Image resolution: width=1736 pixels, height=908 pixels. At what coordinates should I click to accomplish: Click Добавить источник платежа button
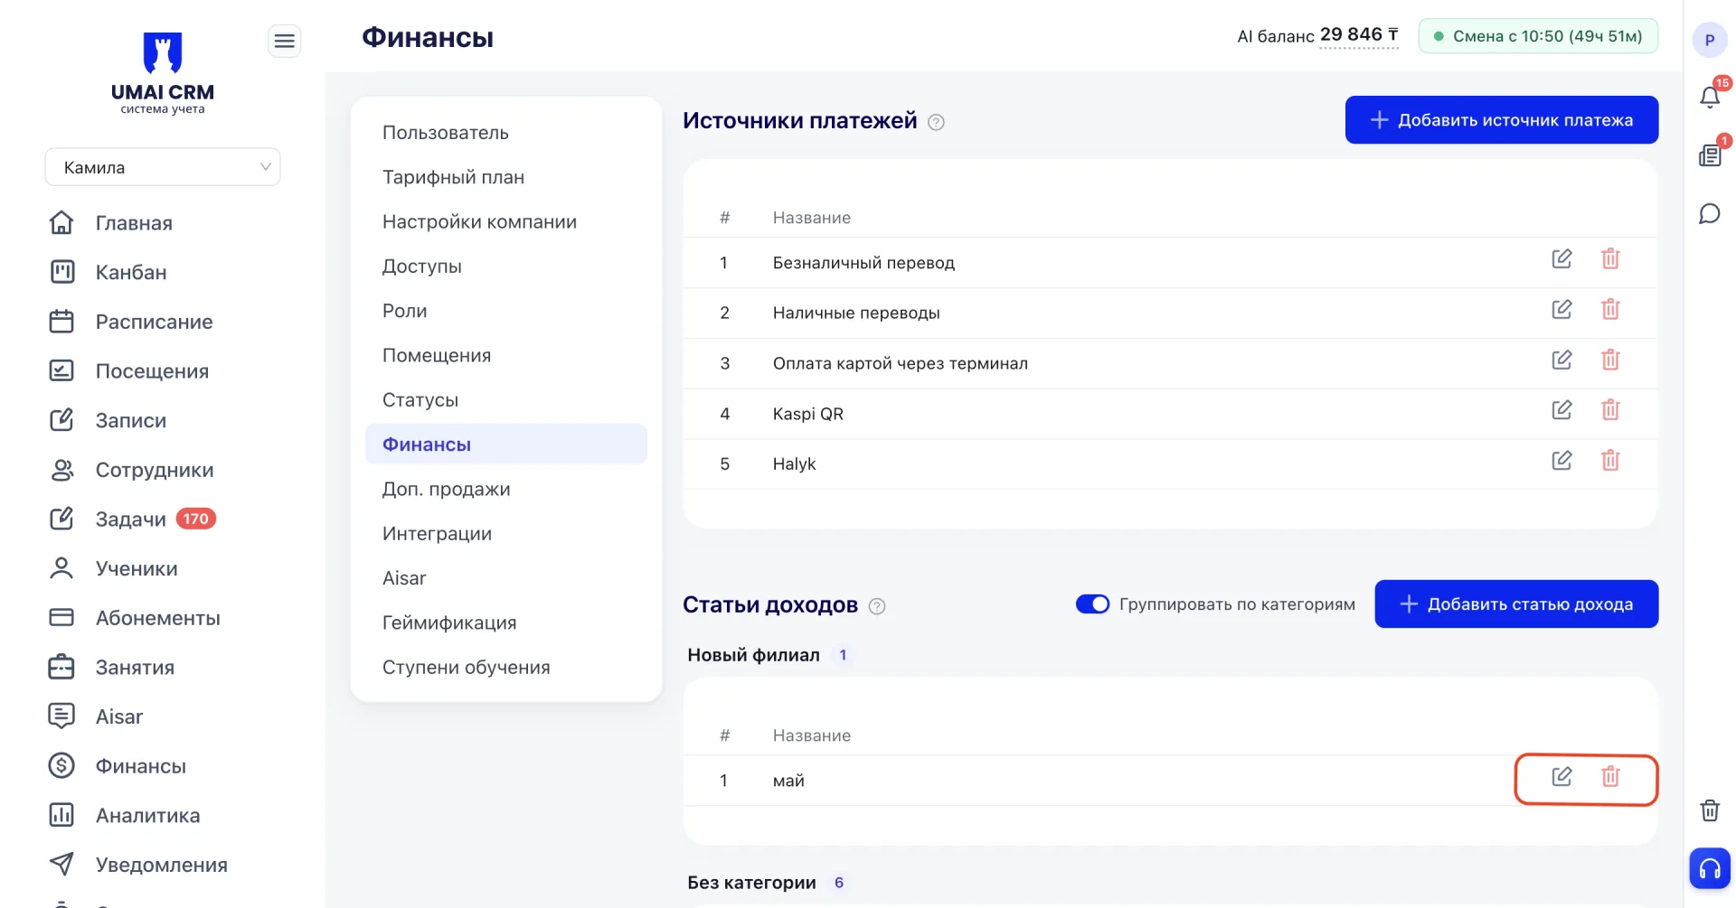(x=1502, y=120)
